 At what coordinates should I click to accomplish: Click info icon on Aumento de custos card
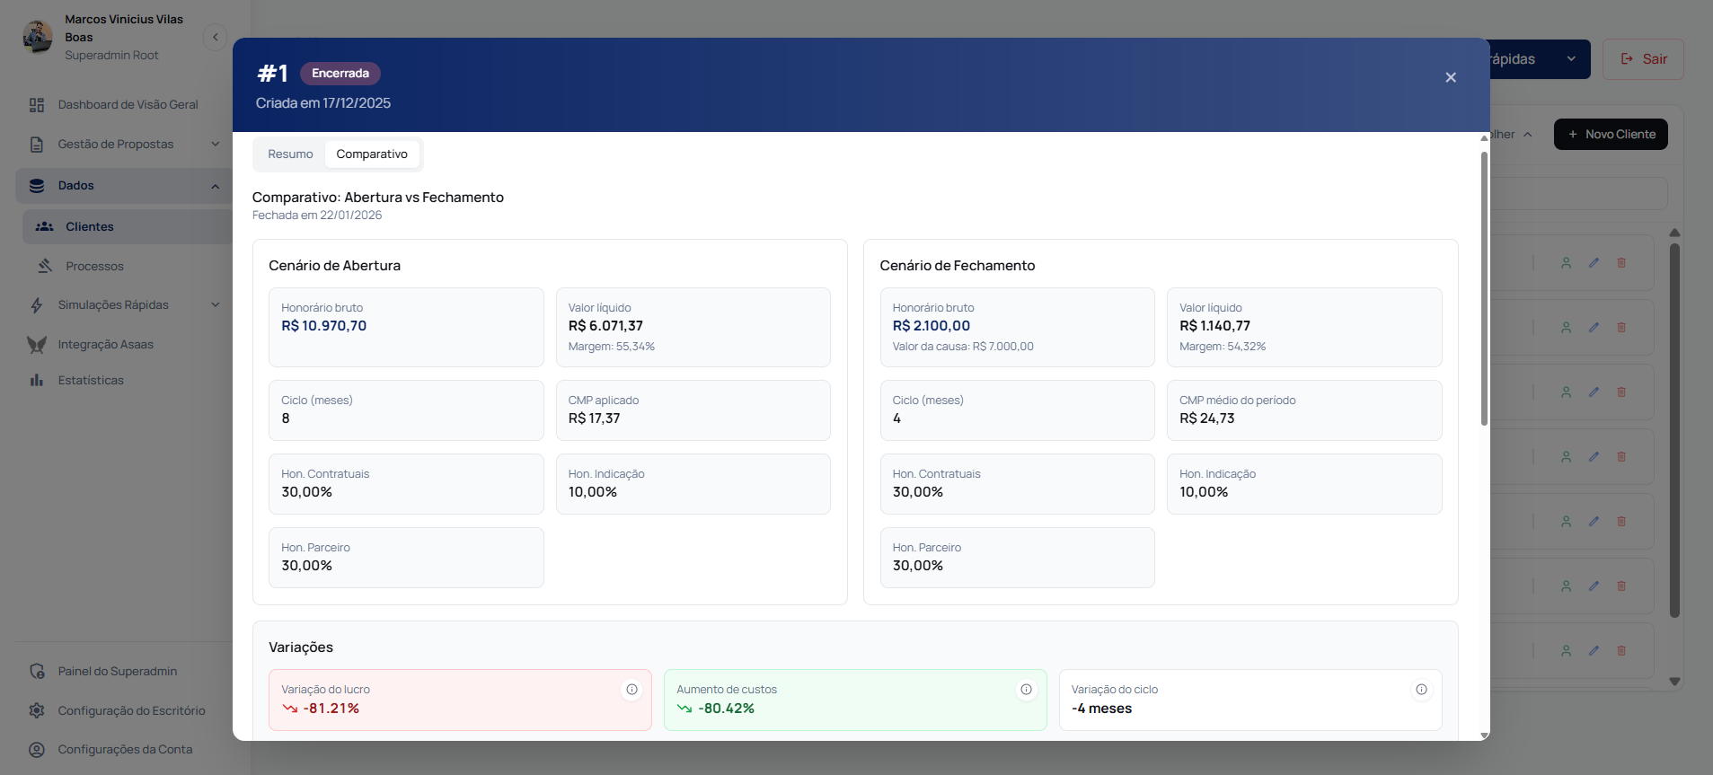1026,690
